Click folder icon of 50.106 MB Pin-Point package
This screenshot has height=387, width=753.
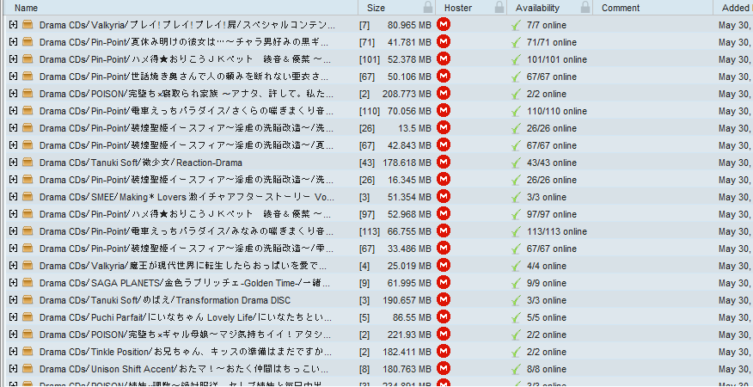point(28,77)
